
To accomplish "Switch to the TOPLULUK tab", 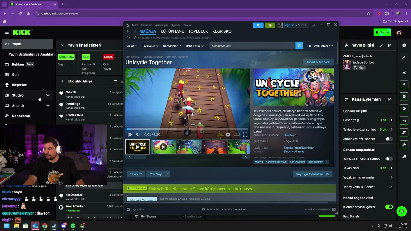I will click(x=198, y=31).
